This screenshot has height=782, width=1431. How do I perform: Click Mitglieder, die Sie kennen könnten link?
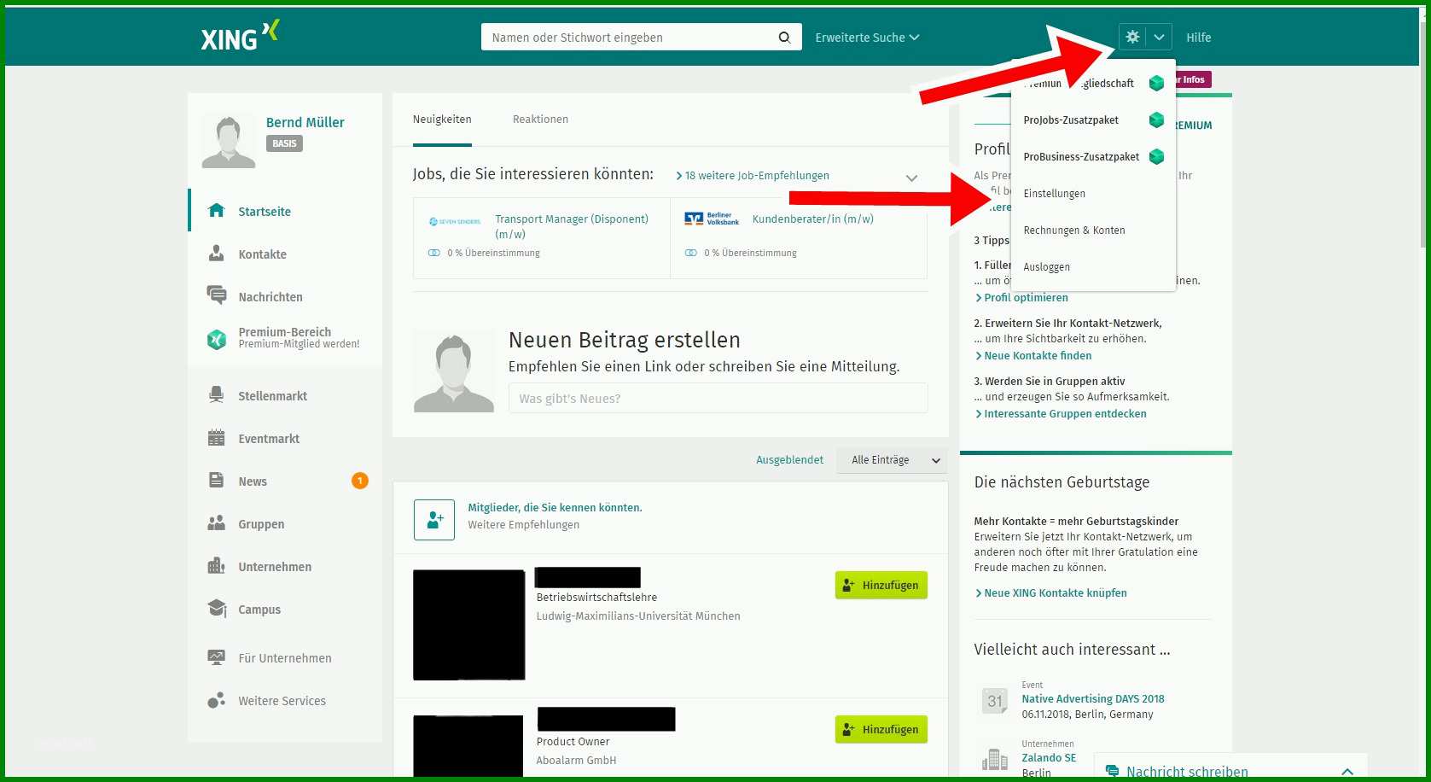[555, 508]
